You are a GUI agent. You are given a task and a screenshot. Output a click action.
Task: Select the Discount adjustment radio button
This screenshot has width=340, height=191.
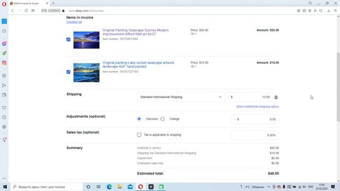[x=139, y=119]
